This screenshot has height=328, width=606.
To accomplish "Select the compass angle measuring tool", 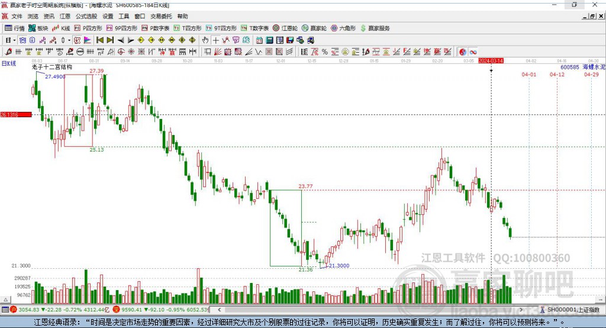I will [111, 52].
